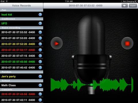Tap the Wi-Fi status icon
This screenshot has width=138, height=103.
click(7, 1)
